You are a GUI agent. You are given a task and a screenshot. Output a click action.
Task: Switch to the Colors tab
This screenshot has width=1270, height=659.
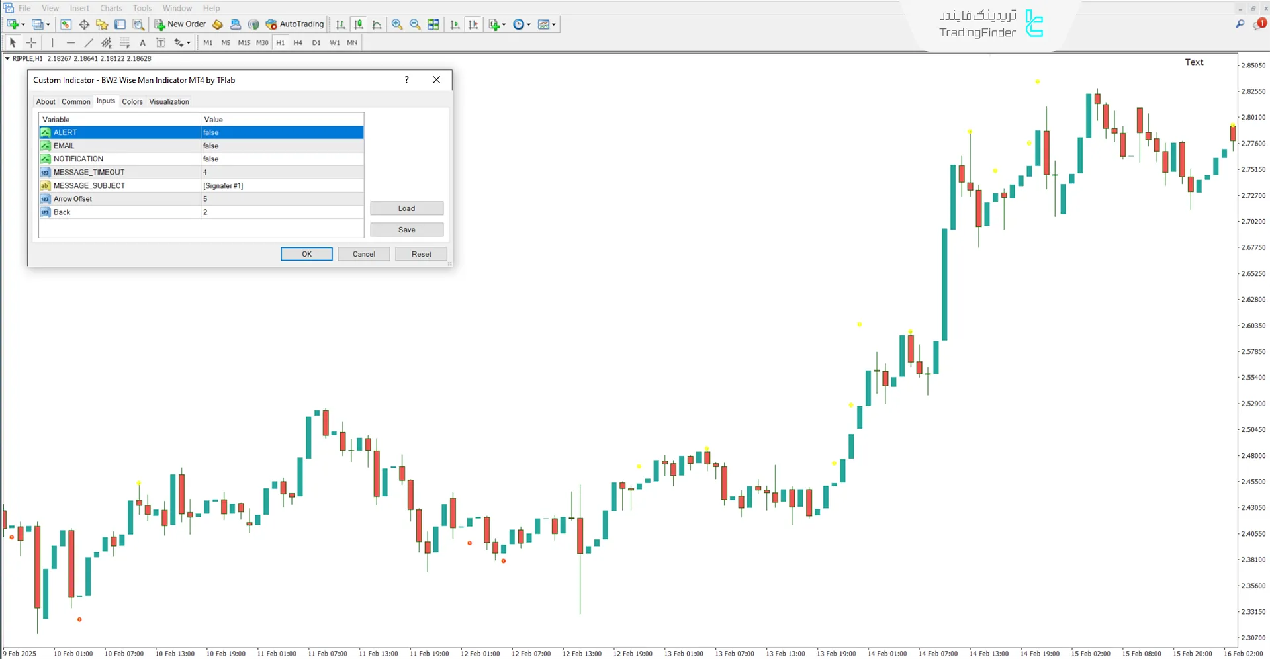(x=132, y=102)
